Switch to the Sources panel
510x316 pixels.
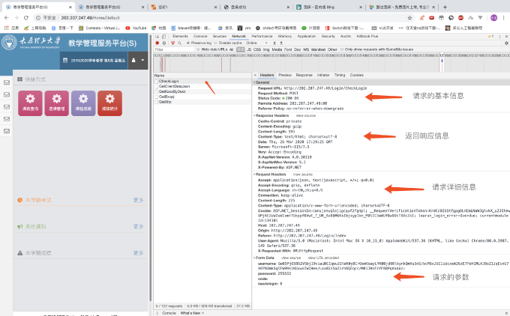click(220, 37)
